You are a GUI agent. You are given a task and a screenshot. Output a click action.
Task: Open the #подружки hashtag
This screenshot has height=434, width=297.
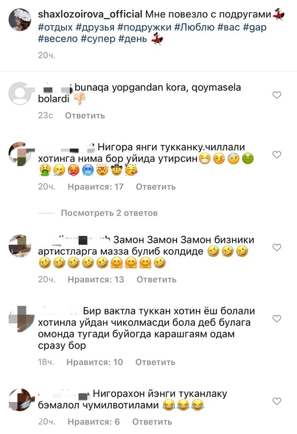[144, 27]
